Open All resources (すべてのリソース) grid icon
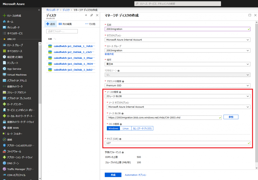258x180 pixels. pyautogui.click(x=5, y=51)
